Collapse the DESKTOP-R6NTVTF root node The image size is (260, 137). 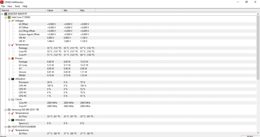tap(2, 14)
